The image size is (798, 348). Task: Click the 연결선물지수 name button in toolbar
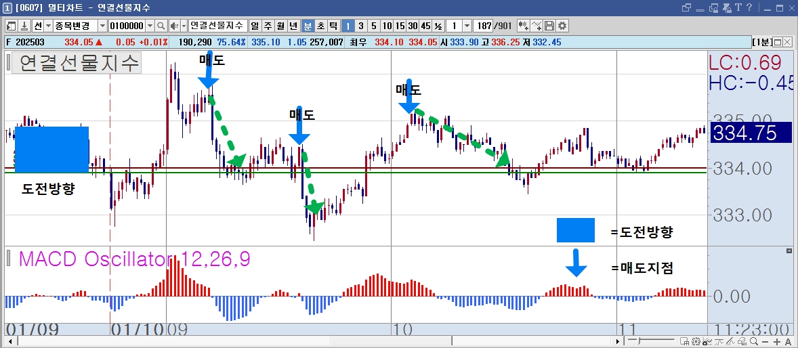[x=218, y=26]
